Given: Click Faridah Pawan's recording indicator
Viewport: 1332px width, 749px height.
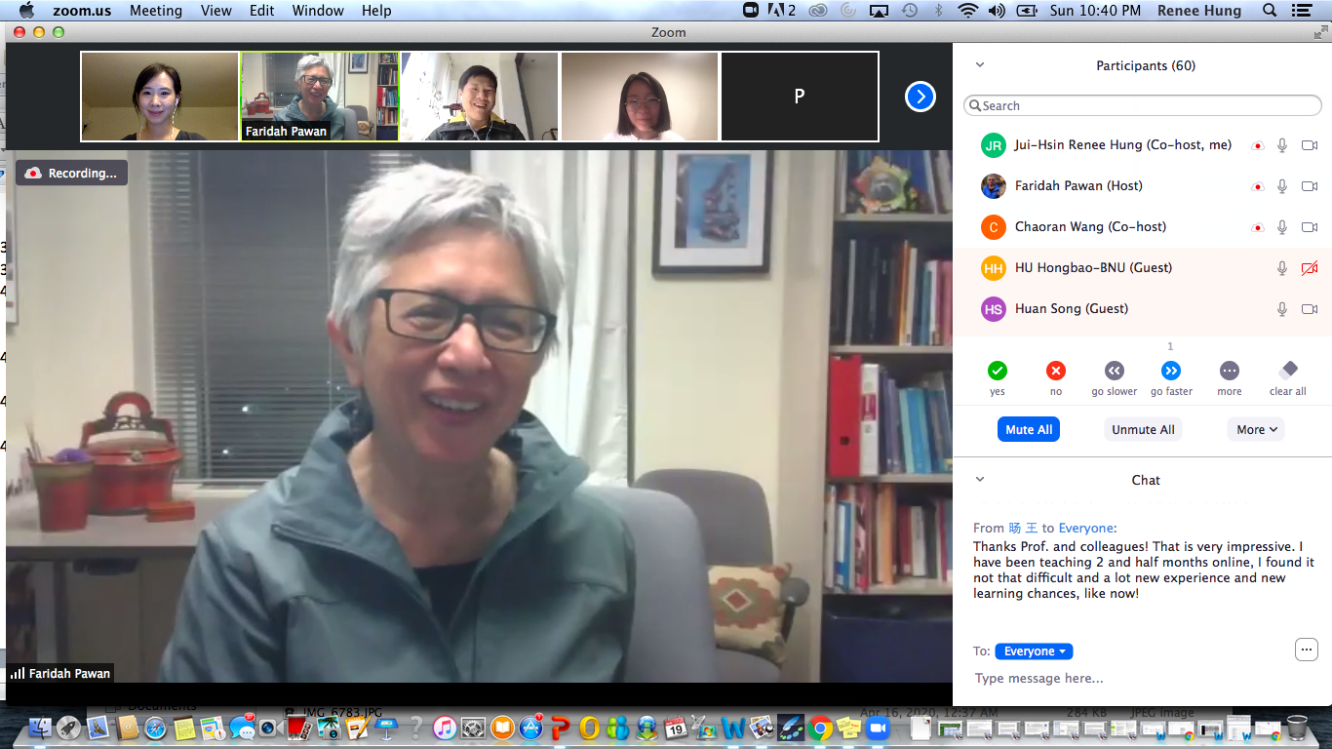Looking at the screenshot, I should [1258, 186].
